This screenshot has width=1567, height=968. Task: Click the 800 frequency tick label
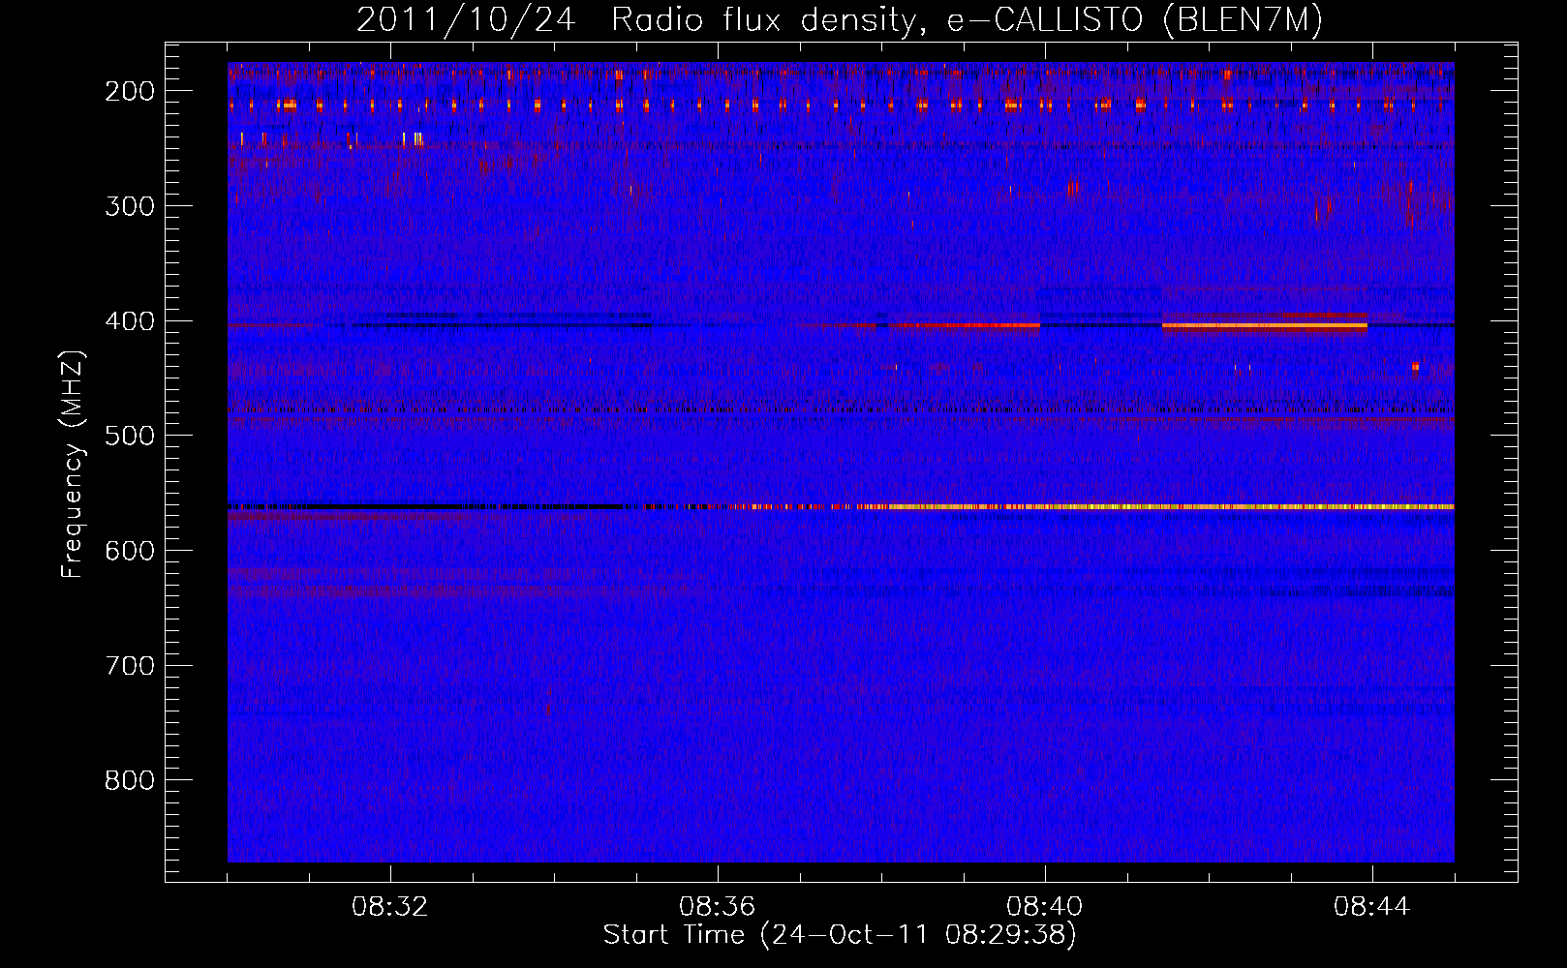coord(130,780)
